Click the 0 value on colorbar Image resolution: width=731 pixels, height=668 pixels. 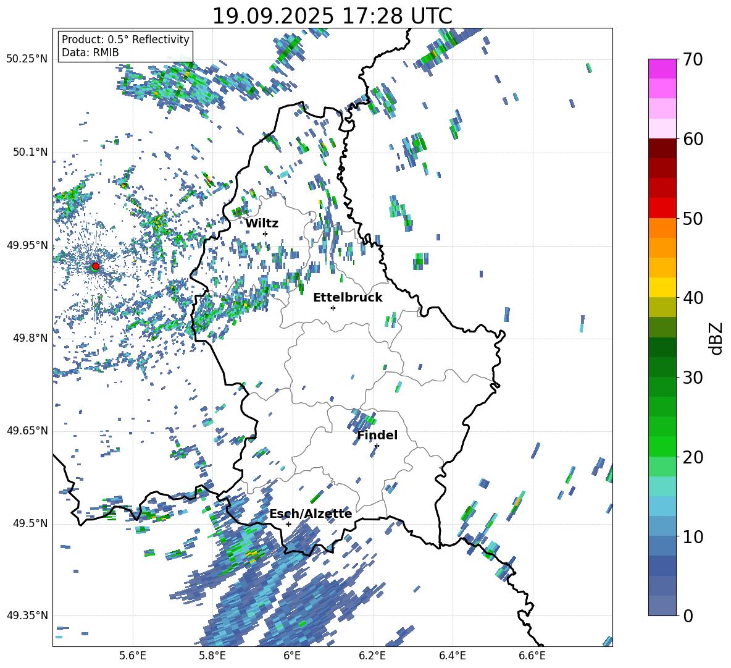[x=688, y=615]
